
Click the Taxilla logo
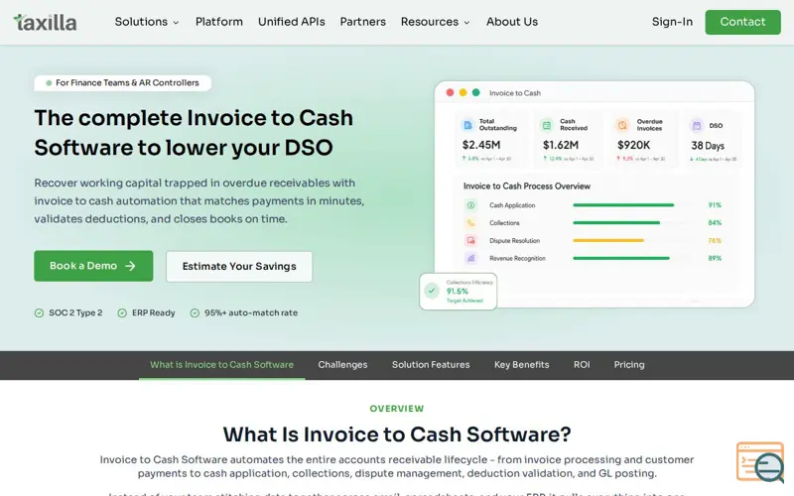[x=45, y=22]
